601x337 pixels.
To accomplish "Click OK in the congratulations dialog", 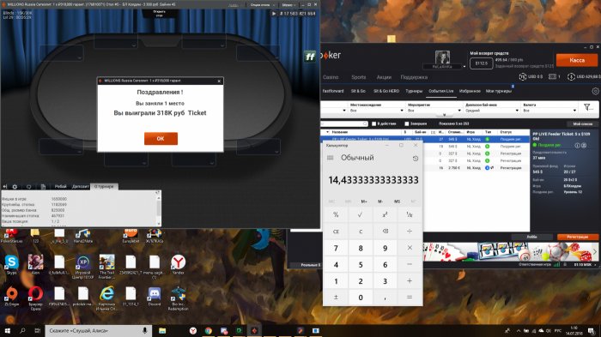I will point(161,139).
